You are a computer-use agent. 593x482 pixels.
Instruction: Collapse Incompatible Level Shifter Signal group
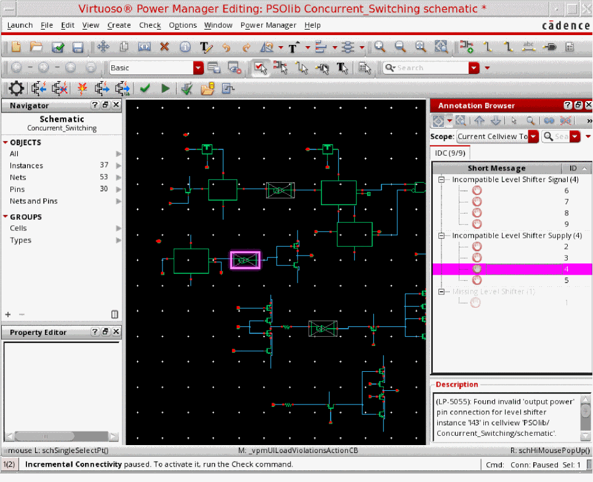pos(441,180)
